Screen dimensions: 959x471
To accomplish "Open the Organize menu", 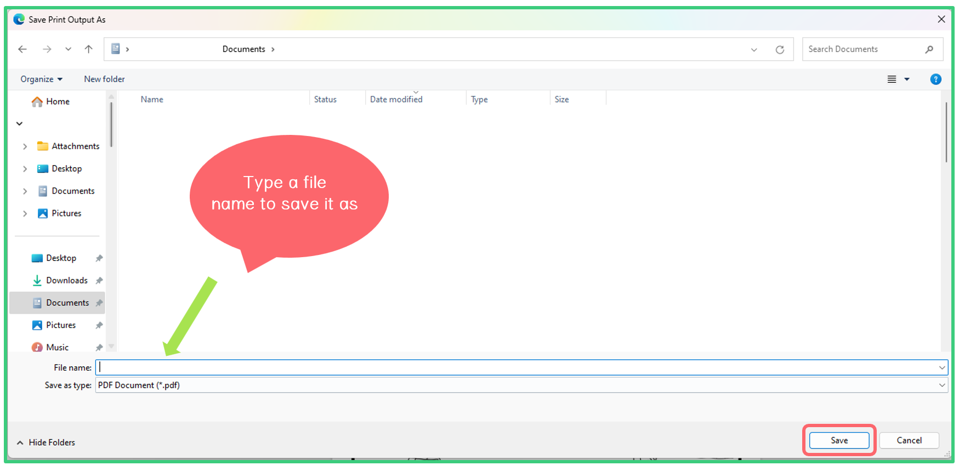I will coord(41,80).
